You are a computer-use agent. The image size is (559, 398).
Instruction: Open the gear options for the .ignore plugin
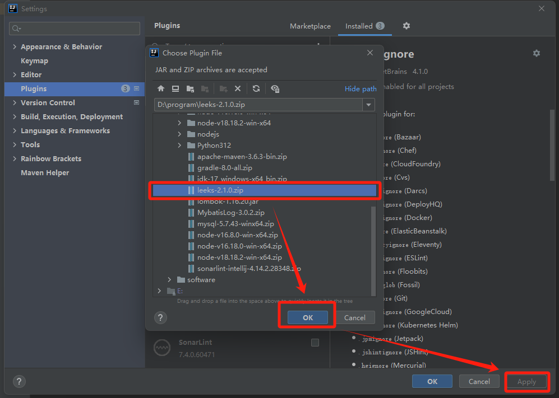(537, 53)
